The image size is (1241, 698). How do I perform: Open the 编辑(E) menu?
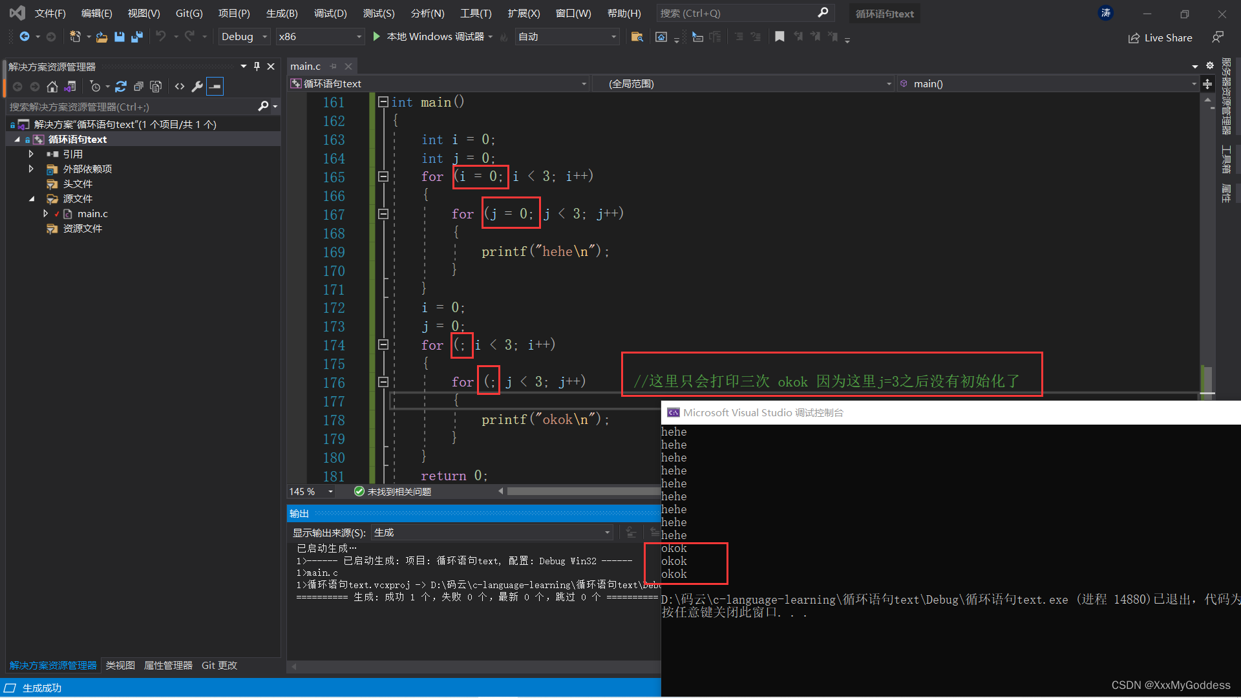[96, 13]
